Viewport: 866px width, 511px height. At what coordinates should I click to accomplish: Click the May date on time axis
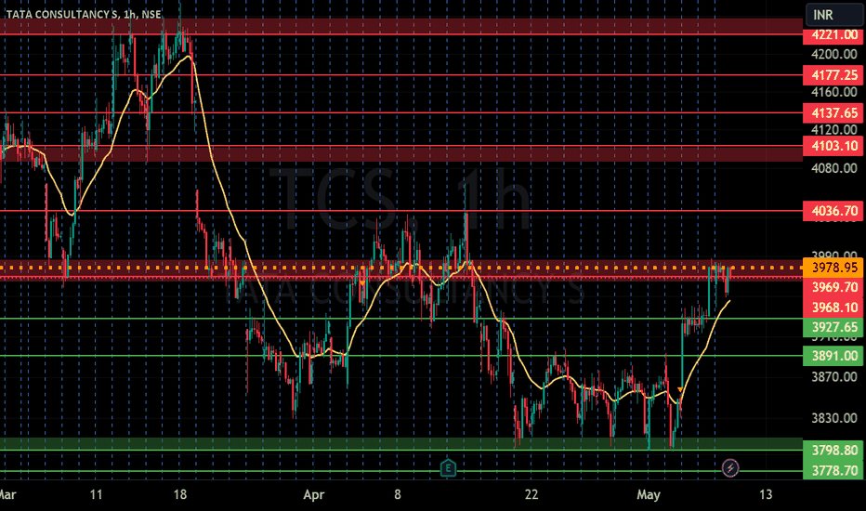pyautogui.click(x=649, y=495)
